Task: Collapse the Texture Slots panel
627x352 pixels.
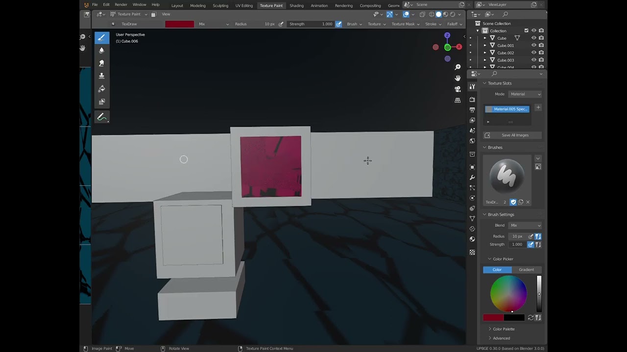Action: 500,83
